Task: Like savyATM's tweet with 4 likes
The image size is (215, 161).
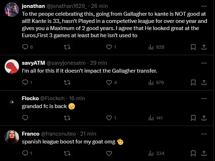Action: point(109,83)
